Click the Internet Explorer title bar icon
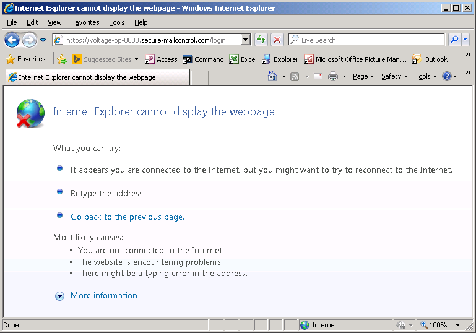 coord(9,8)
